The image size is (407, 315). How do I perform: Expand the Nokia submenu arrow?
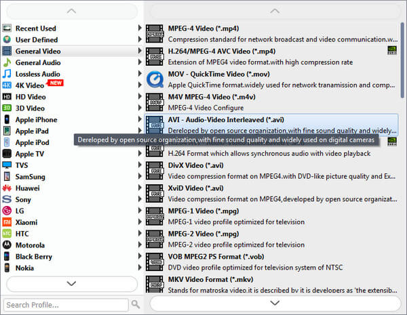140,268
